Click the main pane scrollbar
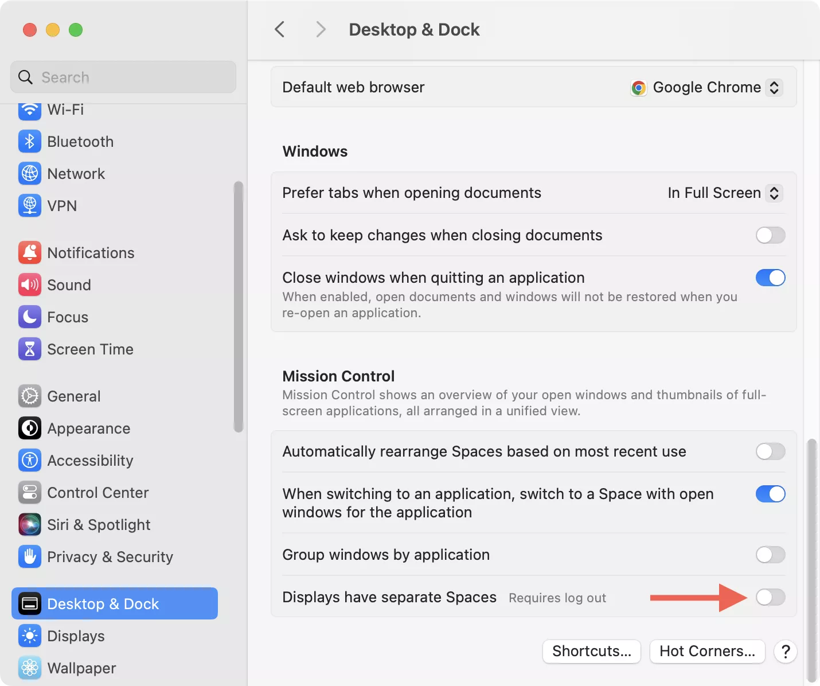This screenshot has height=686, width=820. point(811,559)
